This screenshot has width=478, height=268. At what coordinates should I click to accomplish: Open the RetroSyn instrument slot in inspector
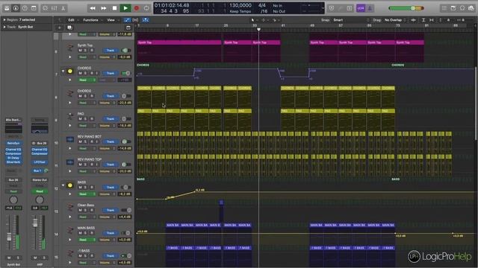tap(13, 143)
